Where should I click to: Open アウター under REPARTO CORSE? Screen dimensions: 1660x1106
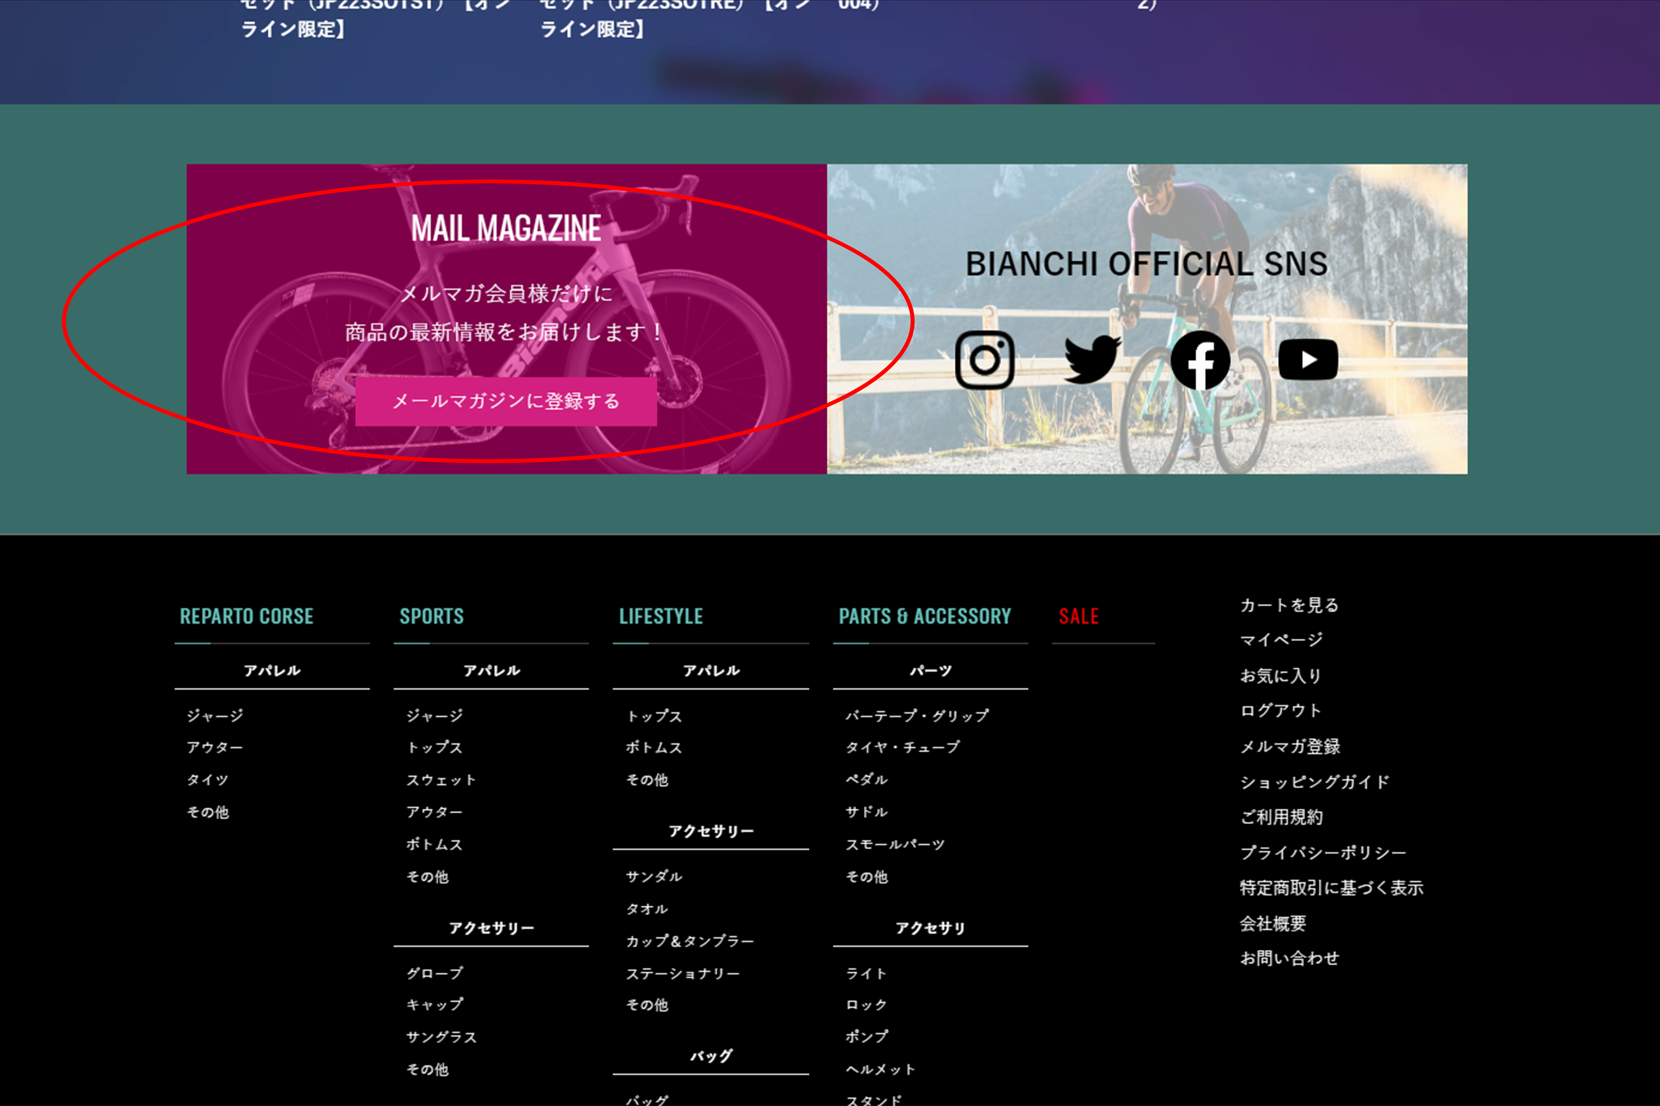(x=215, y=748)
